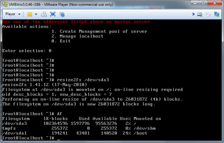Click 'Available actions:' heading text

click(27, 26)
